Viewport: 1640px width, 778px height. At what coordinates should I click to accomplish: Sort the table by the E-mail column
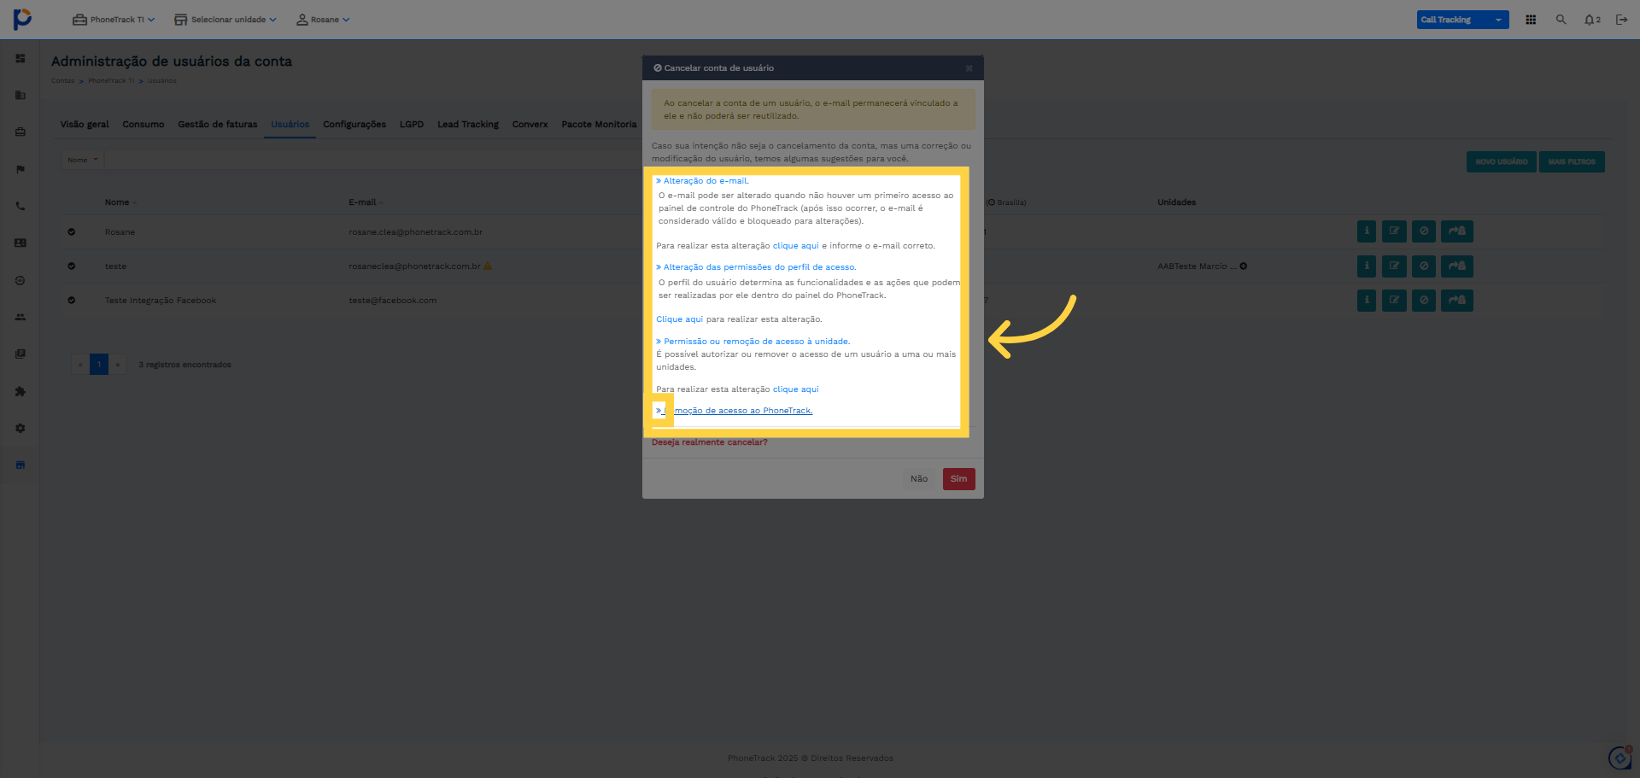tap(366, 202)
